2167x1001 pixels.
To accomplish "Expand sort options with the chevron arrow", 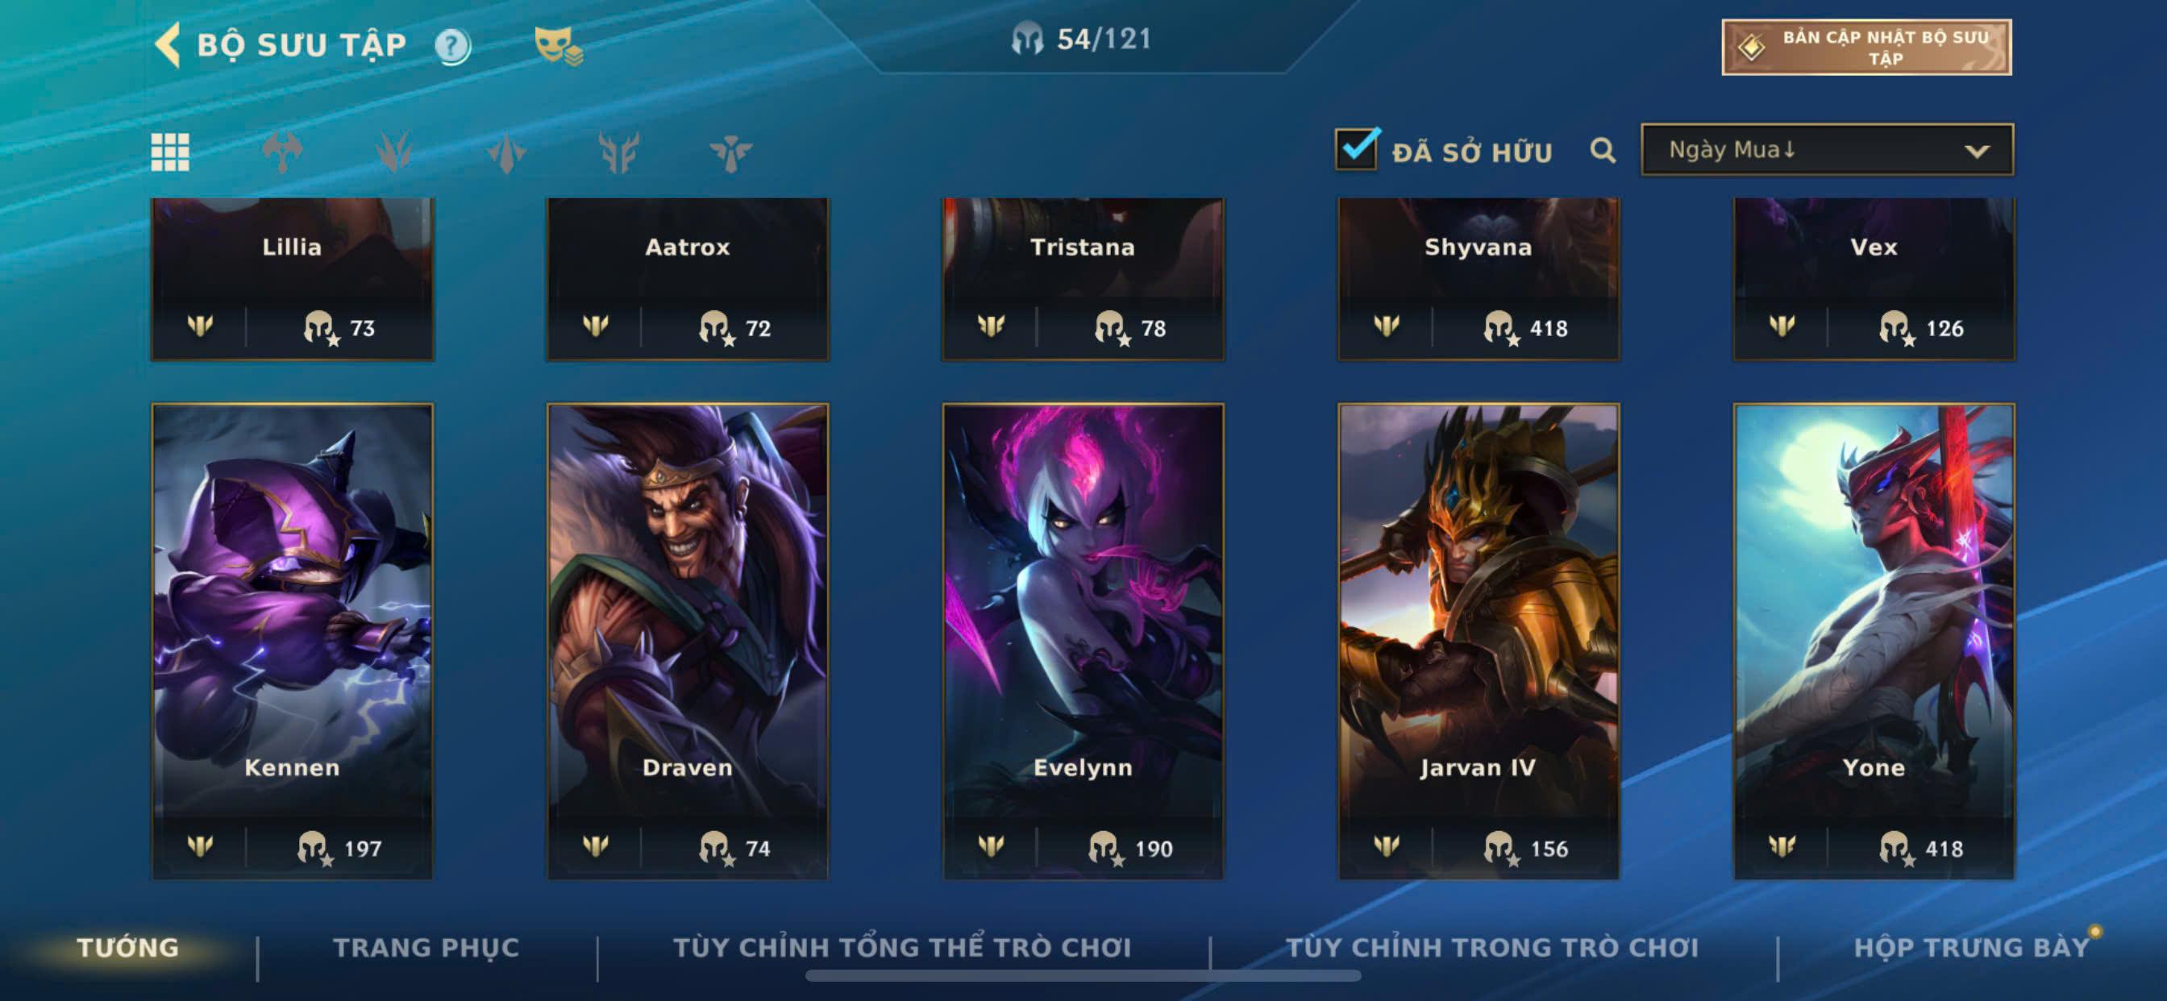I will coord(1977,152).
